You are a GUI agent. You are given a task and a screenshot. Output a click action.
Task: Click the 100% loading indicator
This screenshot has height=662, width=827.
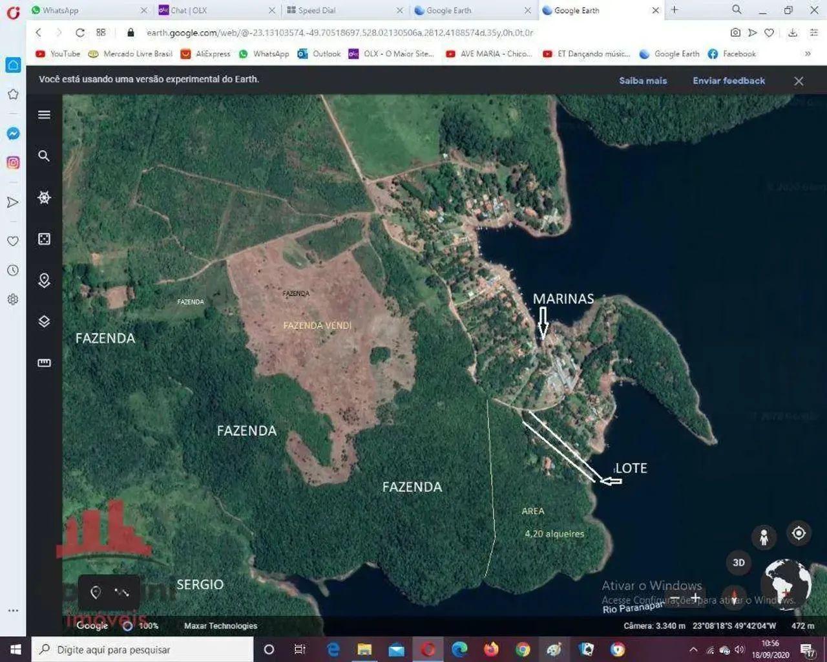(140, 626)
